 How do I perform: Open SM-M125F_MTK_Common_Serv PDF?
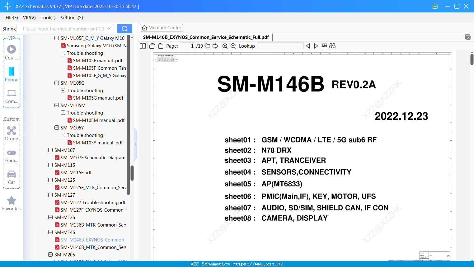click(93, 188)
